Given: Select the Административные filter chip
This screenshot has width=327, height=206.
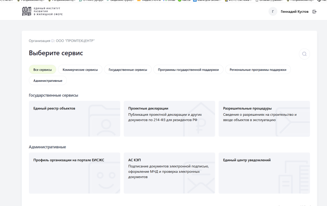Looking at the screenshot, I should pyautogui.click(x=48, y=81).
